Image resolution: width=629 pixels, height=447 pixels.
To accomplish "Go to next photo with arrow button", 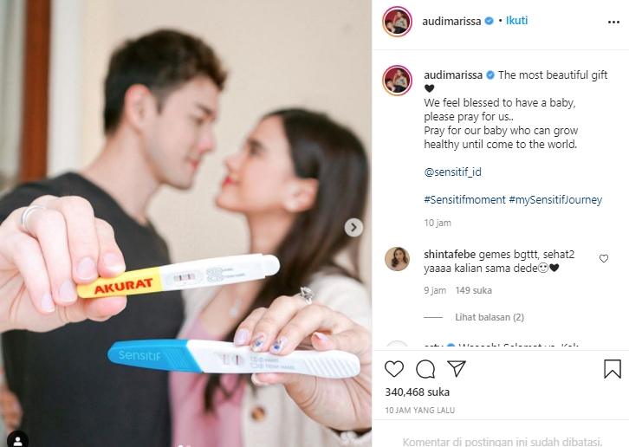I will pyautogui.click(x=353, y=228).
